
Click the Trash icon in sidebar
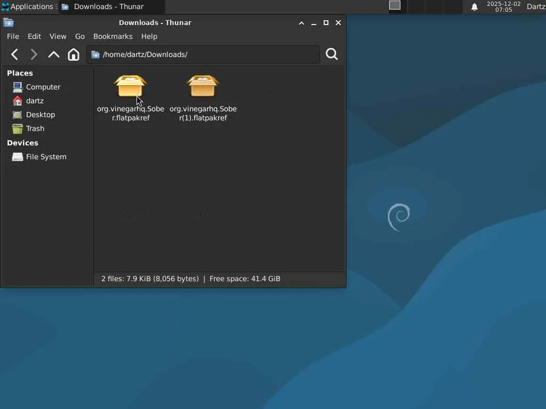[18, 129]
